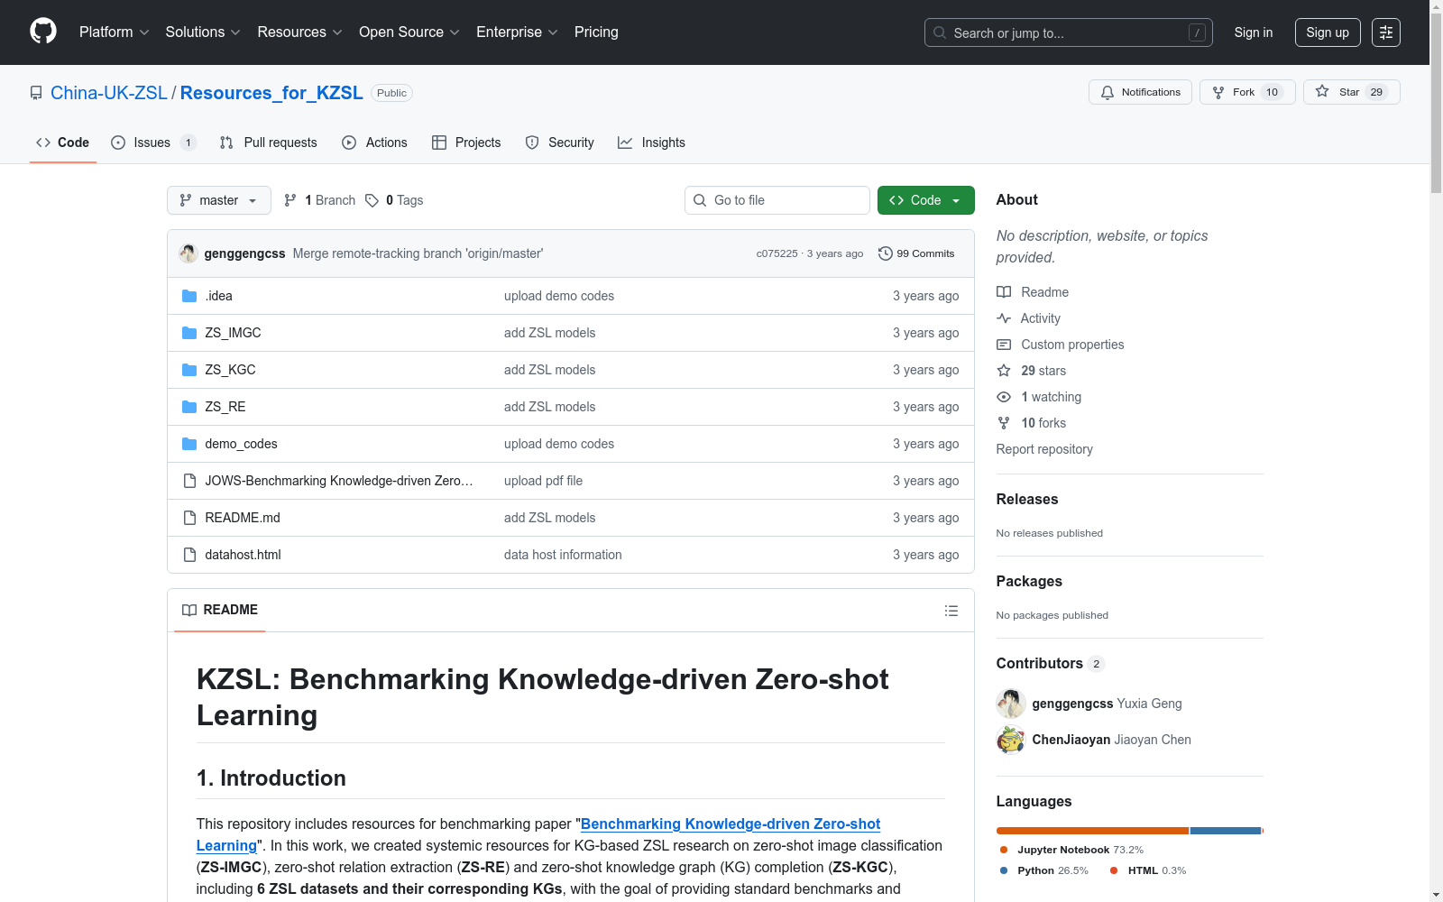Viewport: 1443px width, 902px height.
Task: Click Report repository link
Action: pos(1044,449)
